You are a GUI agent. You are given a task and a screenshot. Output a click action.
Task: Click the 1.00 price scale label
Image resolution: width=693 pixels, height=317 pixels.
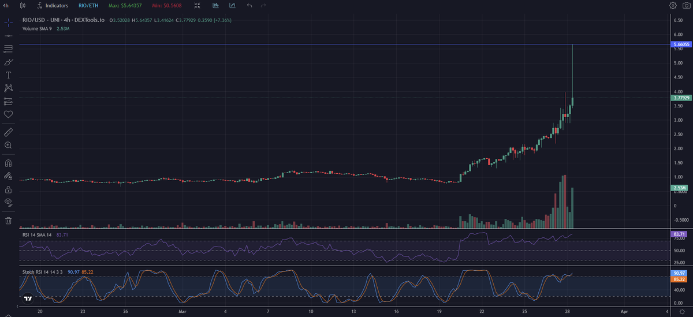(x=678, y=177)
